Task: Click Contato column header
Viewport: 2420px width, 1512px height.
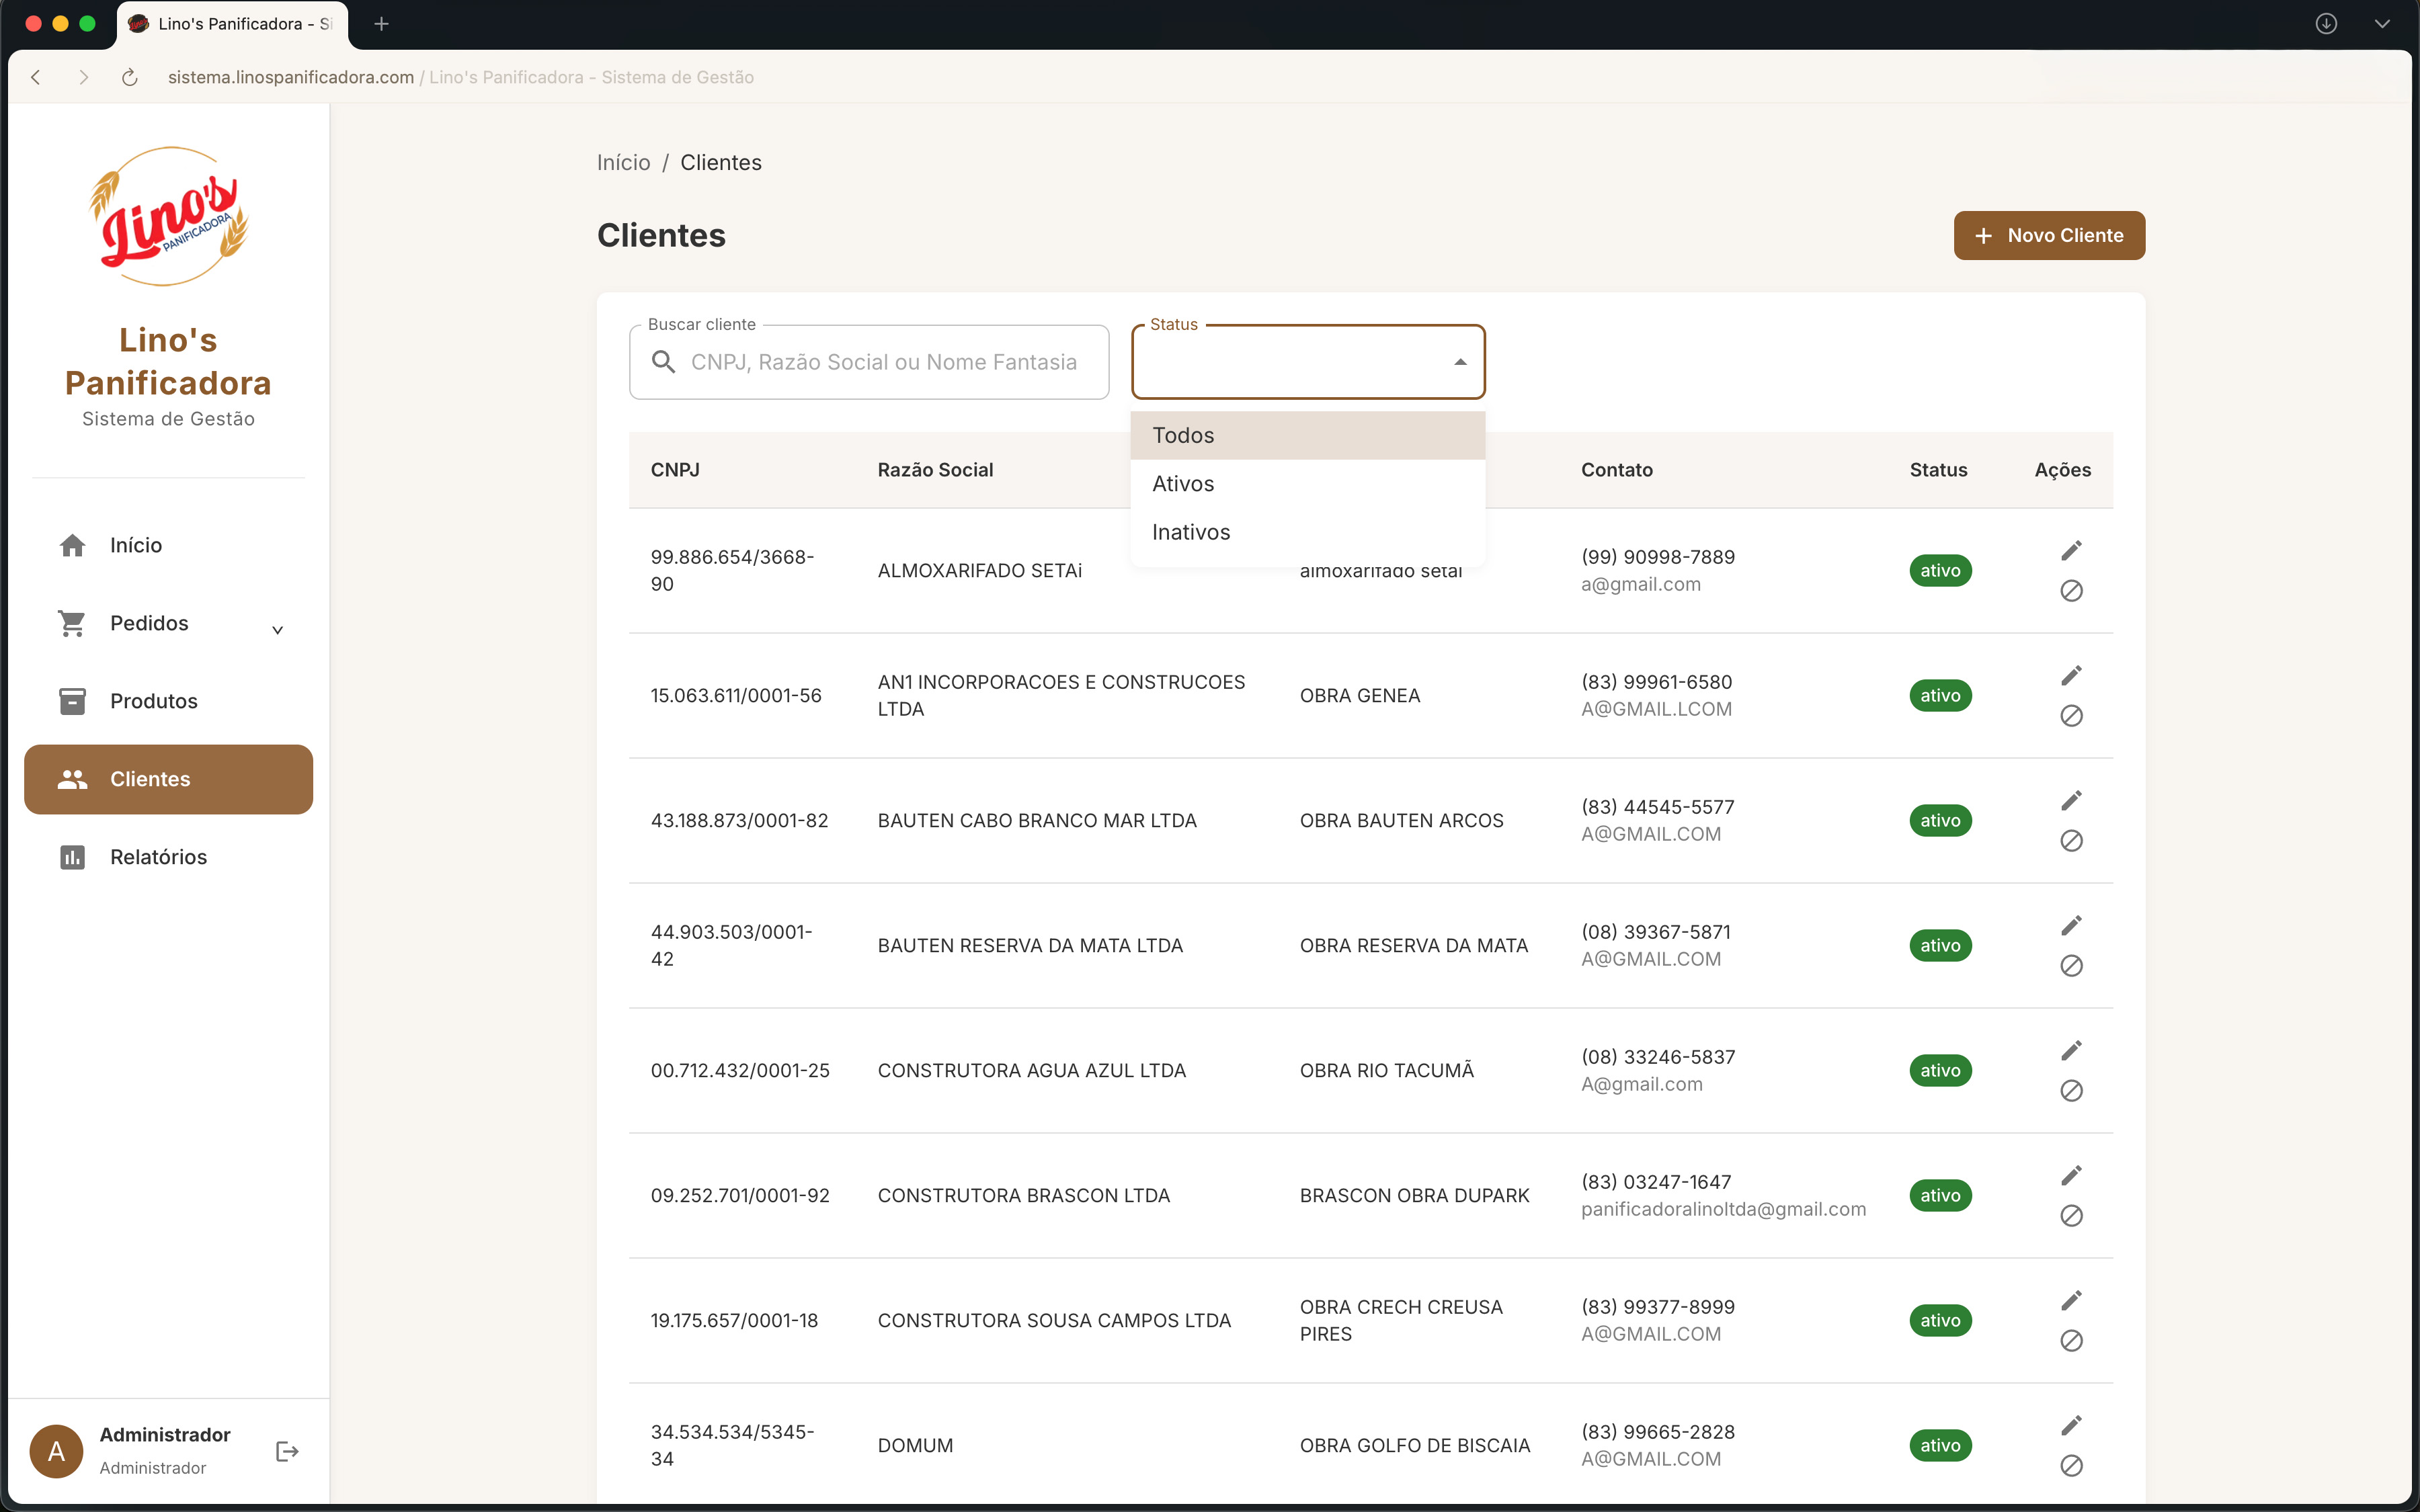Action: [x=1616, y=470]
